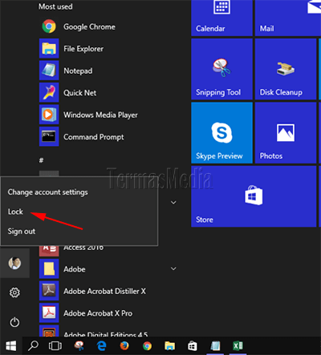This screenshot has width=321, height=355.
Task: Click the Most used heading
Action: 55,6
